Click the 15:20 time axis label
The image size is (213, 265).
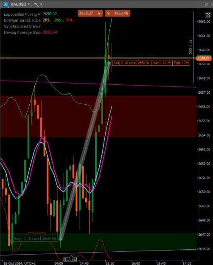[110, 263]
